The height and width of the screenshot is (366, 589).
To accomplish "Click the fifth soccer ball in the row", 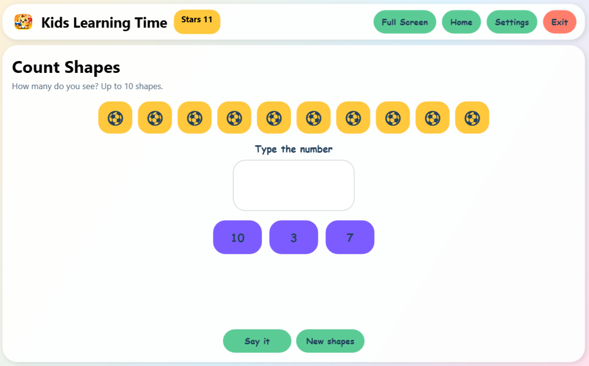I will [x=274, y=118].
